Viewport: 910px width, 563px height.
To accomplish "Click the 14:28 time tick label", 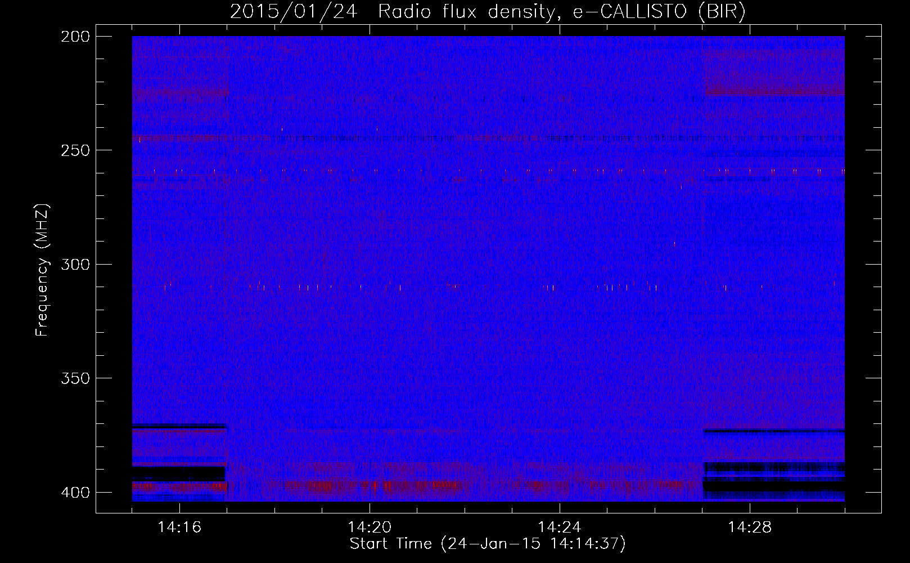I will pyautogui.click(x=750, y=527).
